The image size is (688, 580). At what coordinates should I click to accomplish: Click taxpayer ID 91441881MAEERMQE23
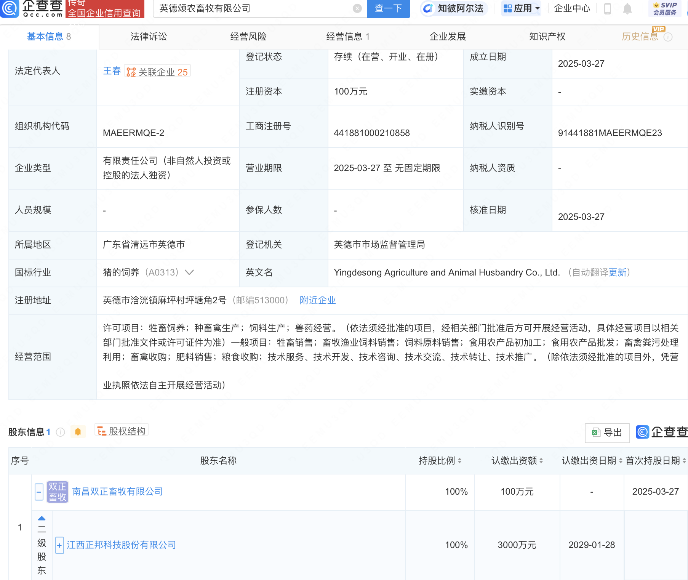point(610,133)
